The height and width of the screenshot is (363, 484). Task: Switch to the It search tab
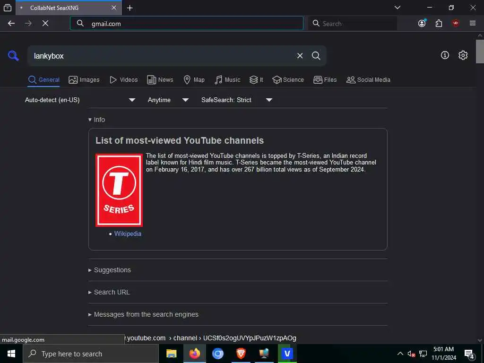click(x=256, y=80)
